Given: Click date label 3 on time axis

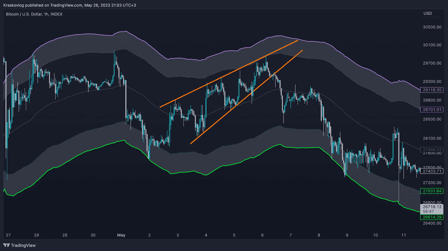Looking at the screenshot, I should (178, 235).
